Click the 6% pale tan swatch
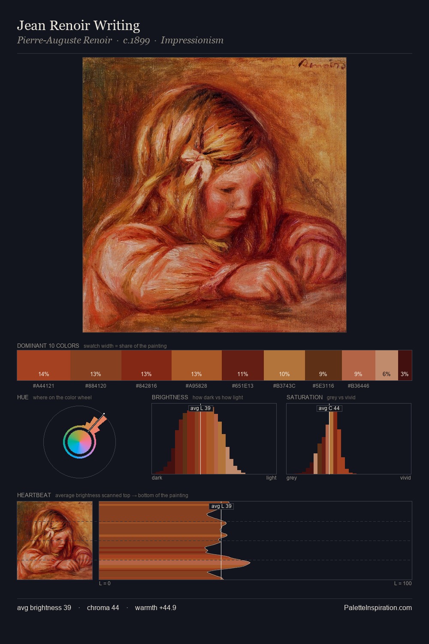Viewport: 429px width, 644px height. coord(387,365)
